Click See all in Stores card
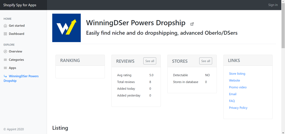Screen dimensions: 285x134 click(x=206, y=61)
